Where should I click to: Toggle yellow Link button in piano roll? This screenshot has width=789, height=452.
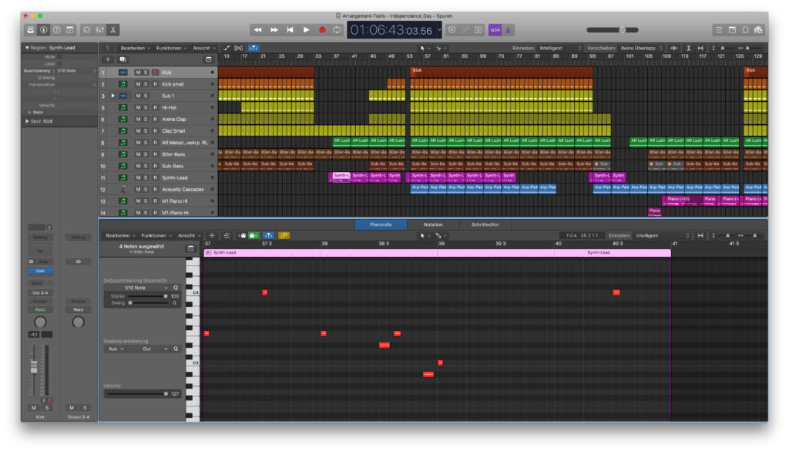[x=284, y=236]
